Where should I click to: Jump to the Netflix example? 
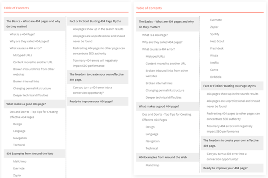point(215,63)
